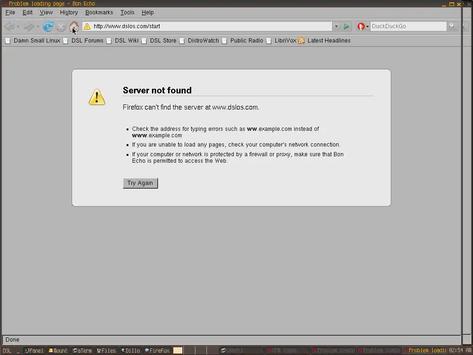Image resolution: width=473 pixels, height=355 pixels.
Task: Open the View menu
Action: (46, 12)
